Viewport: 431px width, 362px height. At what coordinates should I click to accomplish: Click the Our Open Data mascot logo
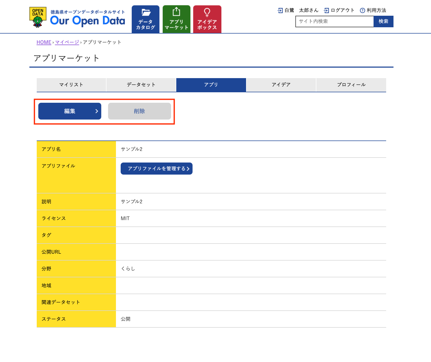click(38, 17)
